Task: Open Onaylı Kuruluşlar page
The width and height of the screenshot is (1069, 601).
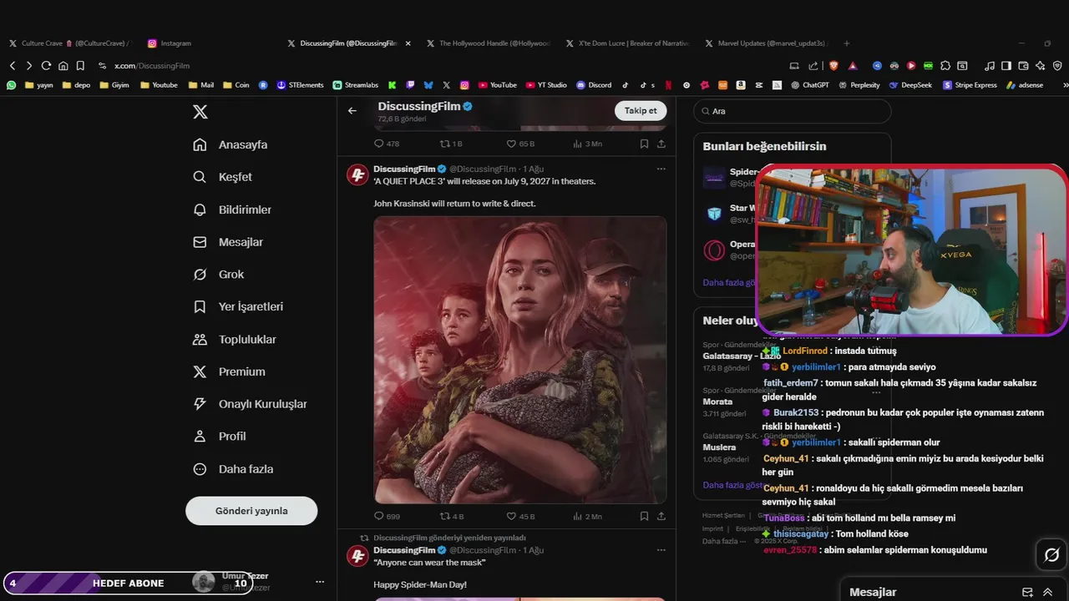Action: (250, 404)
